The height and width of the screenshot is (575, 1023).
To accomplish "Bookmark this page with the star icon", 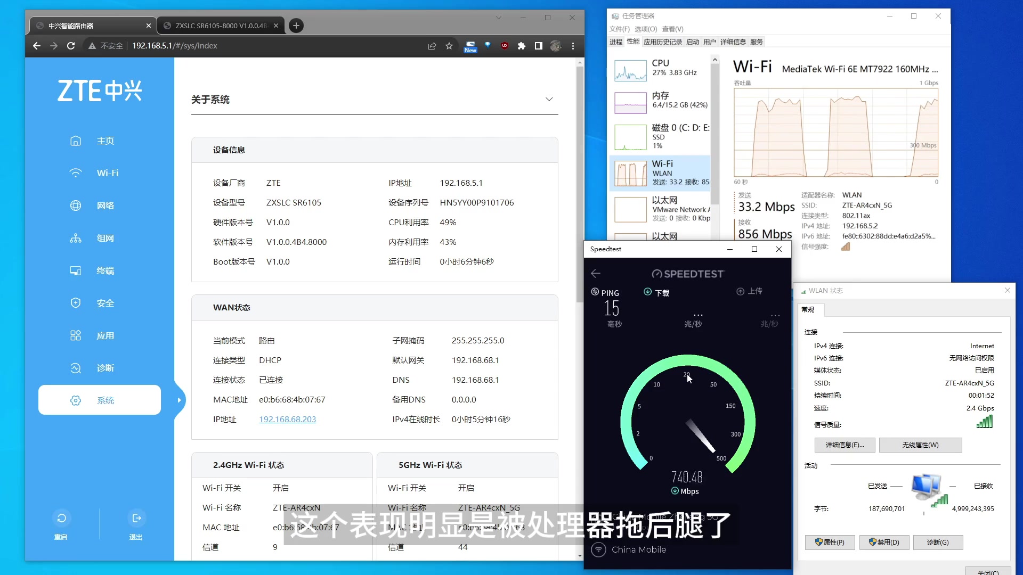I will [449, 46].
